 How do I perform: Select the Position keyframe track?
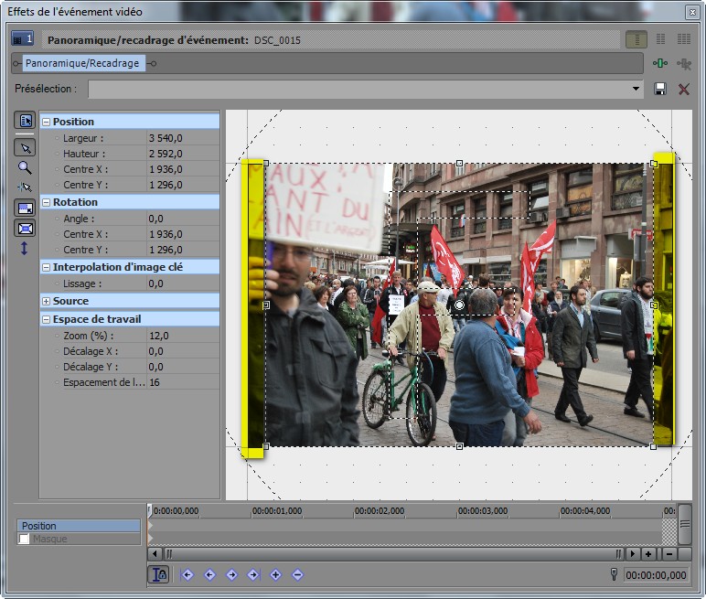[x=79, y=526]
